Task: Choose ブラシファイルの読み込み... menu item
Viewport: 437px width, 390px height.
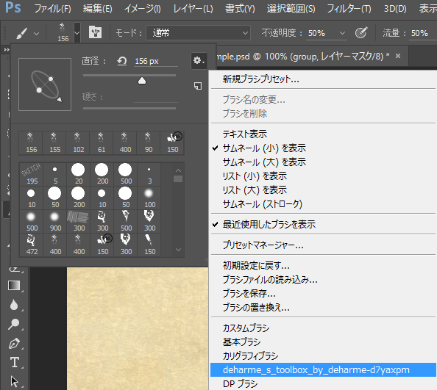Action: point(323,279)
